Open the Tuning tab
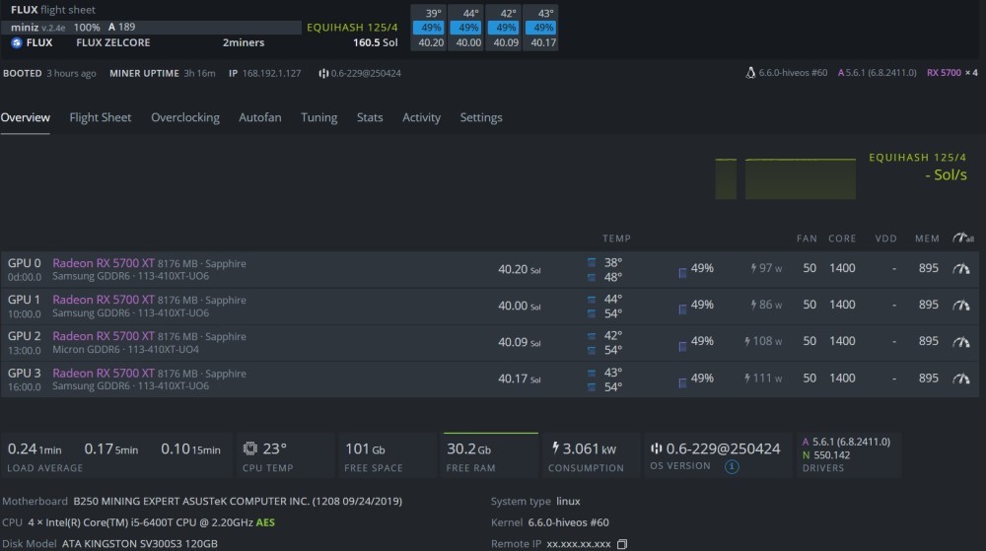Viewport: 986px width, 551px height. pos(318,117)
